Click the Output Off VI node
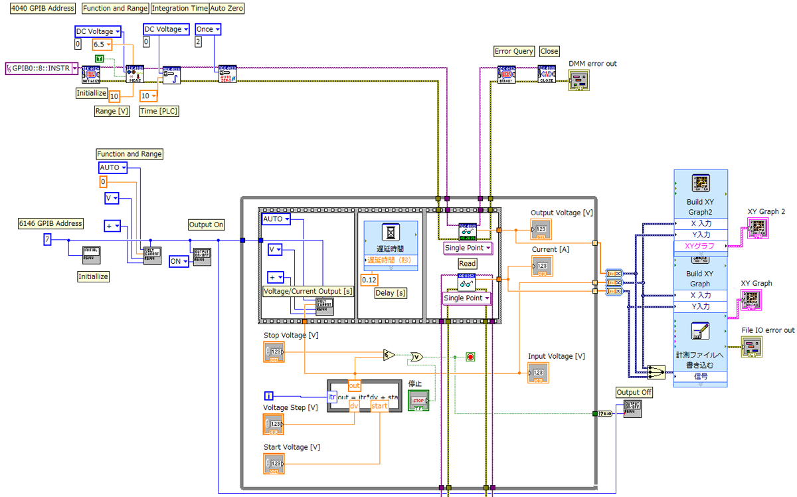The width and height of the screenshot is (797, 497). pos(633,409)
